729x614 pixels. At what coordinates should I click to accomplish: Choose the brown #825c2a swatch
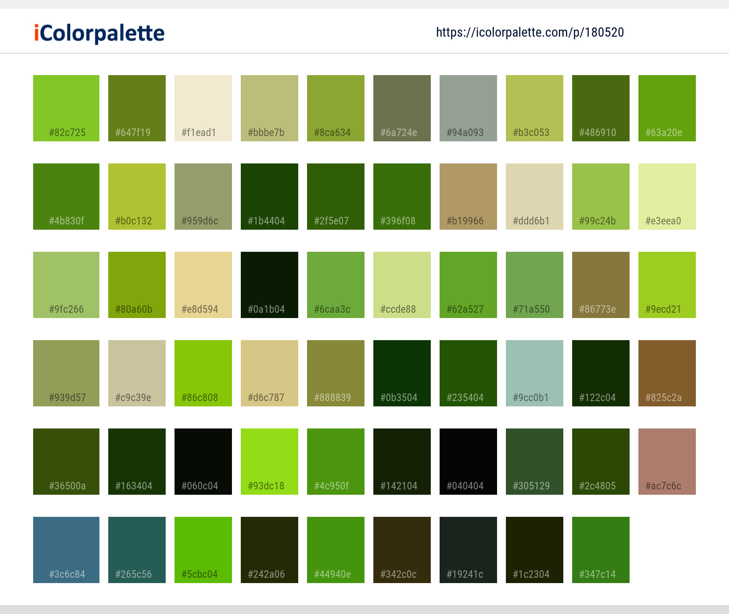pos(667,373)
